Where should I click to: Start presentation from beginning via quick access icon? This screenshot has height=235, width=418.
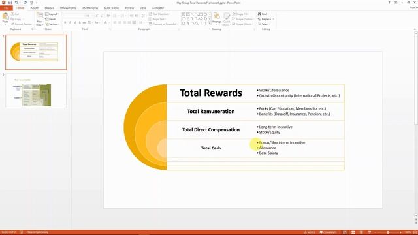[x=31, y=3]
